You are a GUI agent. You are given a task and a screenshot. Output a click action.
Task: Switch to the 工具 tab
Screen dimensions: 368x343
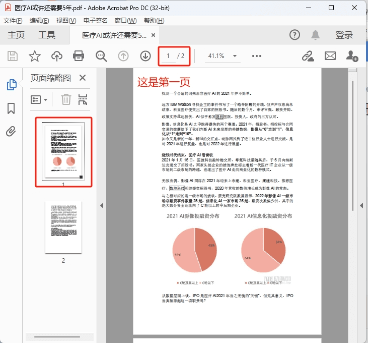(x=47, y=35)
